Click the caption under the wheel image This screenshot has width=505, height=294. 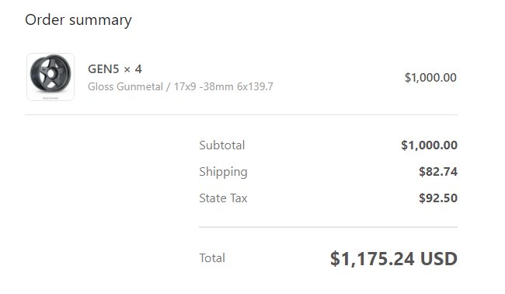coord(50,98)
